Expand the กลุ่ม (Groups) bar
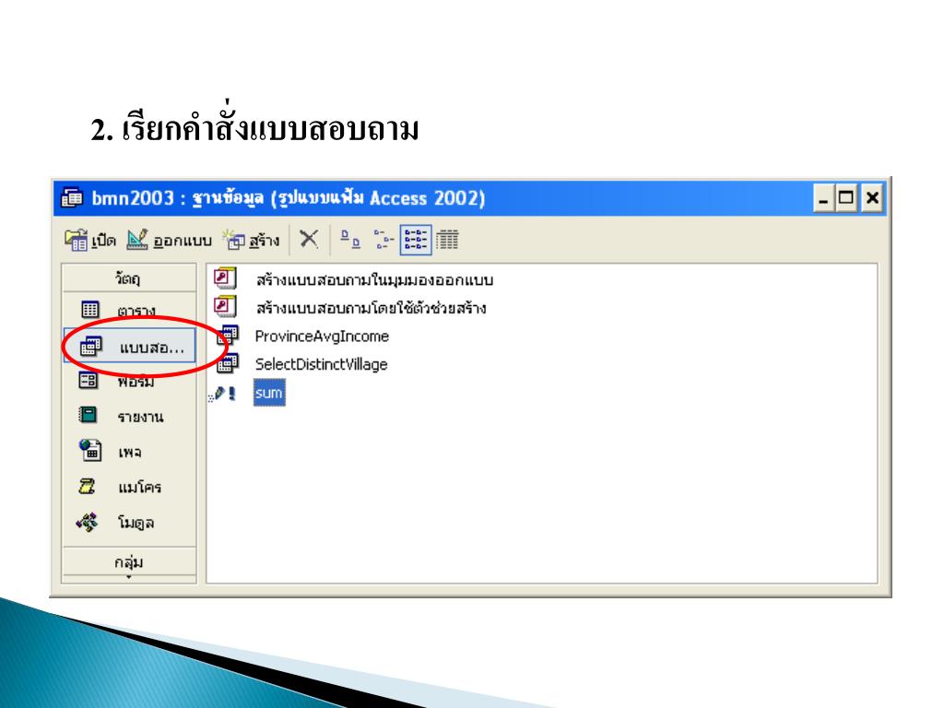The height and width of the screenshot is (708, 944). pos(129,561)
